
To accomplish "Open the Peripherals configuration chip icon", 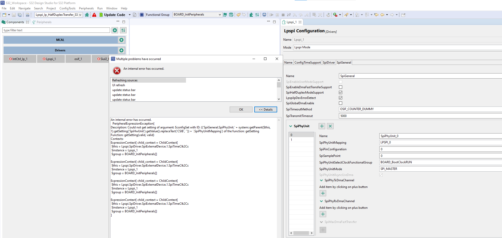I will coord(142,14).
